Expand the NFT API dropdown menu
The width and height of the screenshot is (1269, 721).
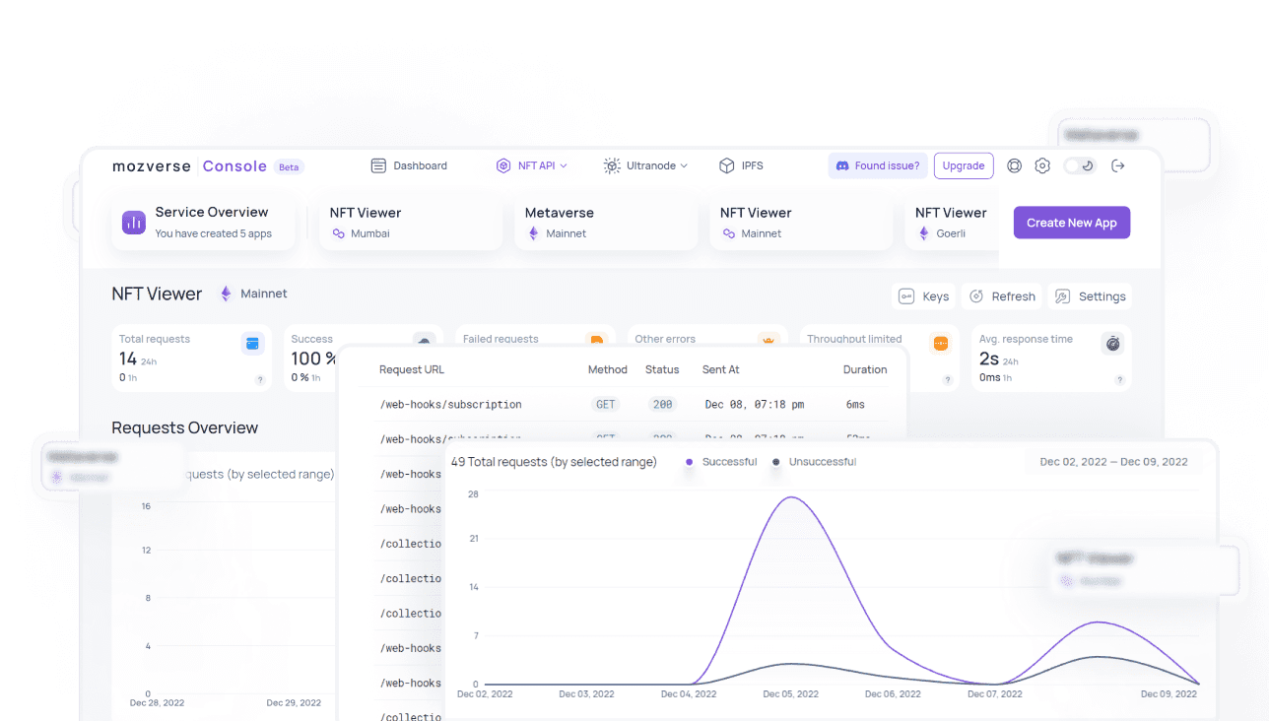coord(532,165)
